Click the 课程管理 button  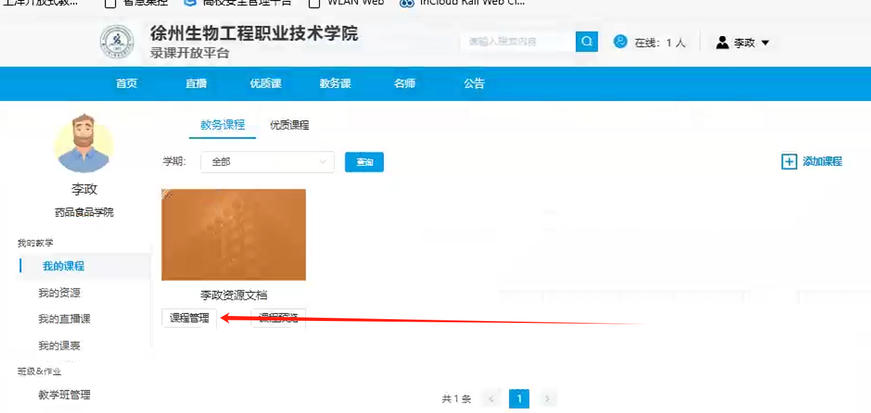189,318
